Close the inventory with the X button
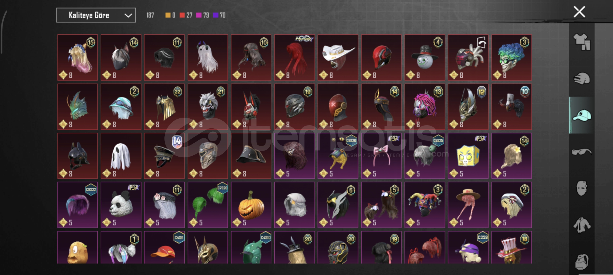Viewport: 613px width, 275px height. click(x=579, y=12)
